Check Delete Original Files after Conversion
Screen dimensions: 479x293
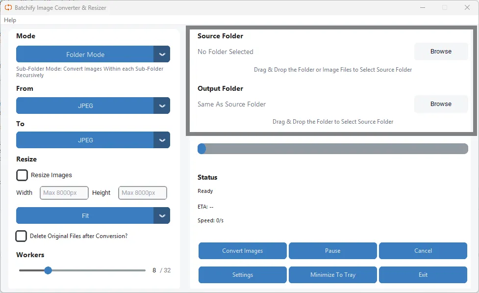click(x=21, y=236)
